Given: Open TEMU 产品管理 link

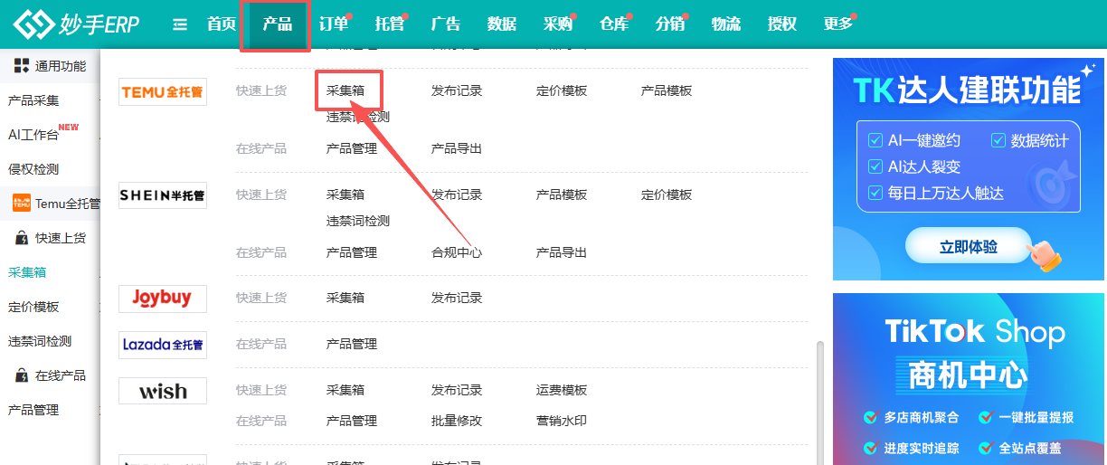Looking at the screenshot, I should (352, 148).
